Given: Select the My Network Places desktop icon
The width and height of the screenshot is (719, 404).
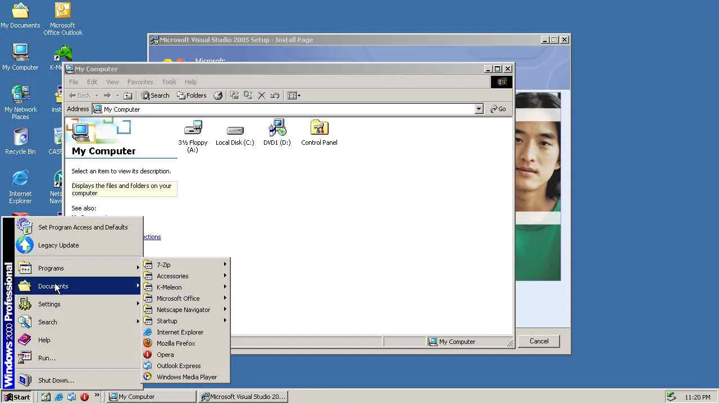Looking at the screenshot, I should click(x=20, y=103).
